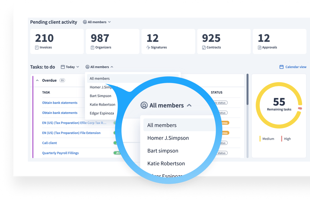Click the 55 Remaining tasks donut chart
This screenshot has width=310, height=200.
click(279, 105)
